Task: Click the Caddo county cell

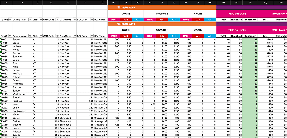Action: [x=22, y=121]
